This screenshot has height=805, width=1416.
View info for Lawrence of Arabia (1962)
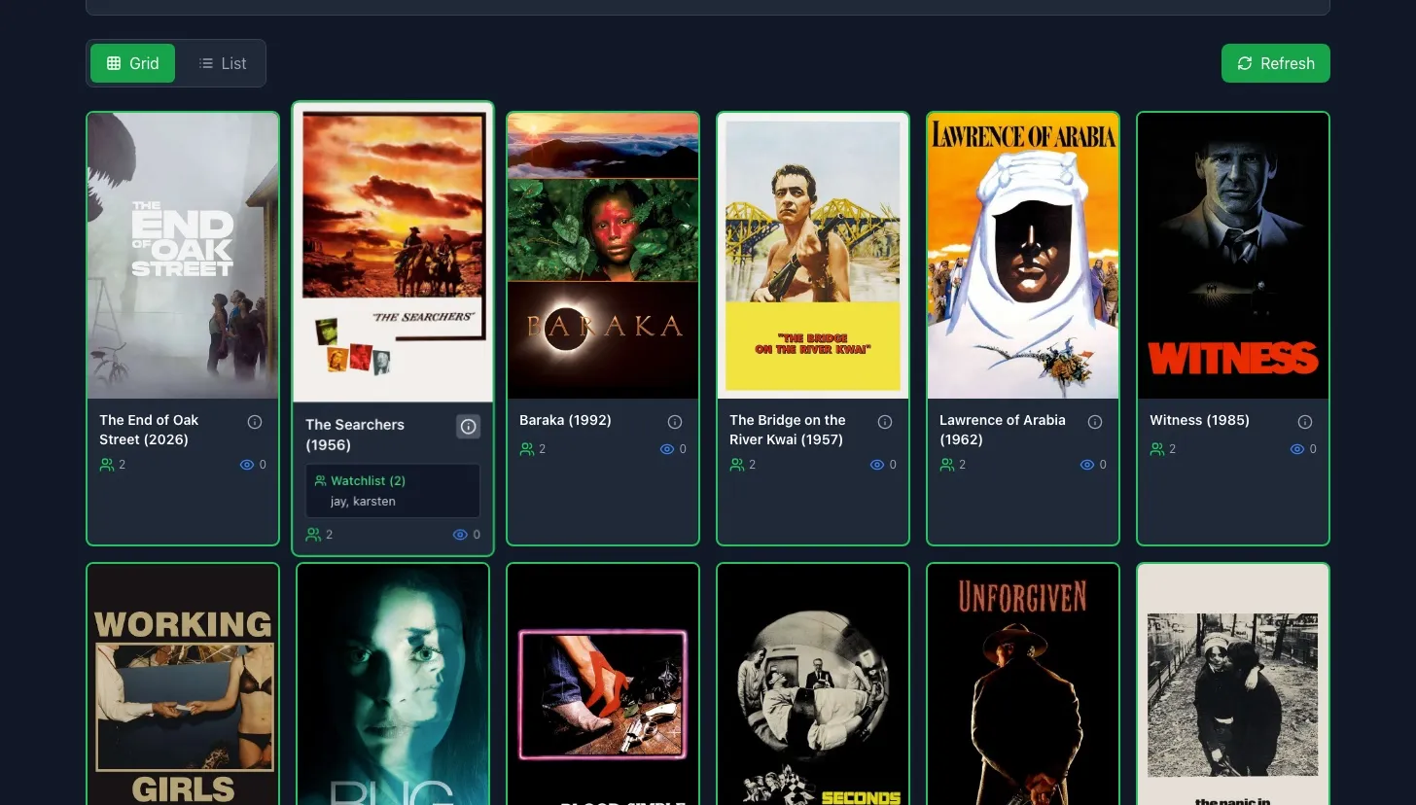(x=1095, y=422)
